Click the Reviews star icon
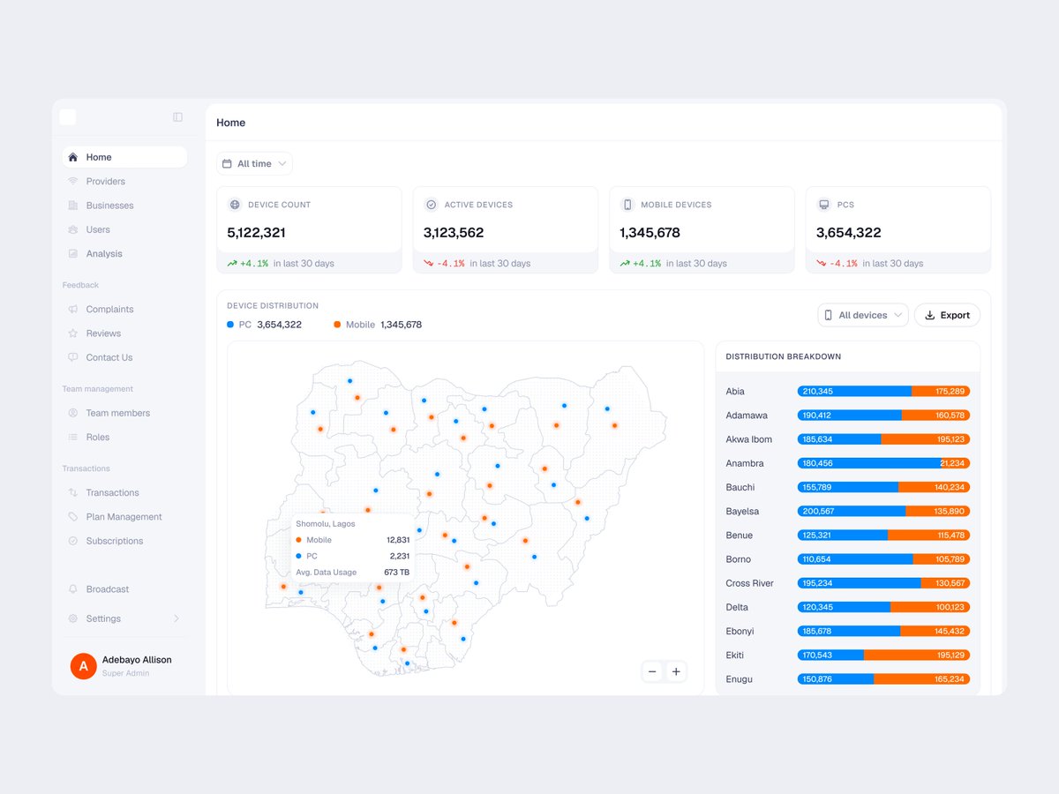 (x=73, y=333)
